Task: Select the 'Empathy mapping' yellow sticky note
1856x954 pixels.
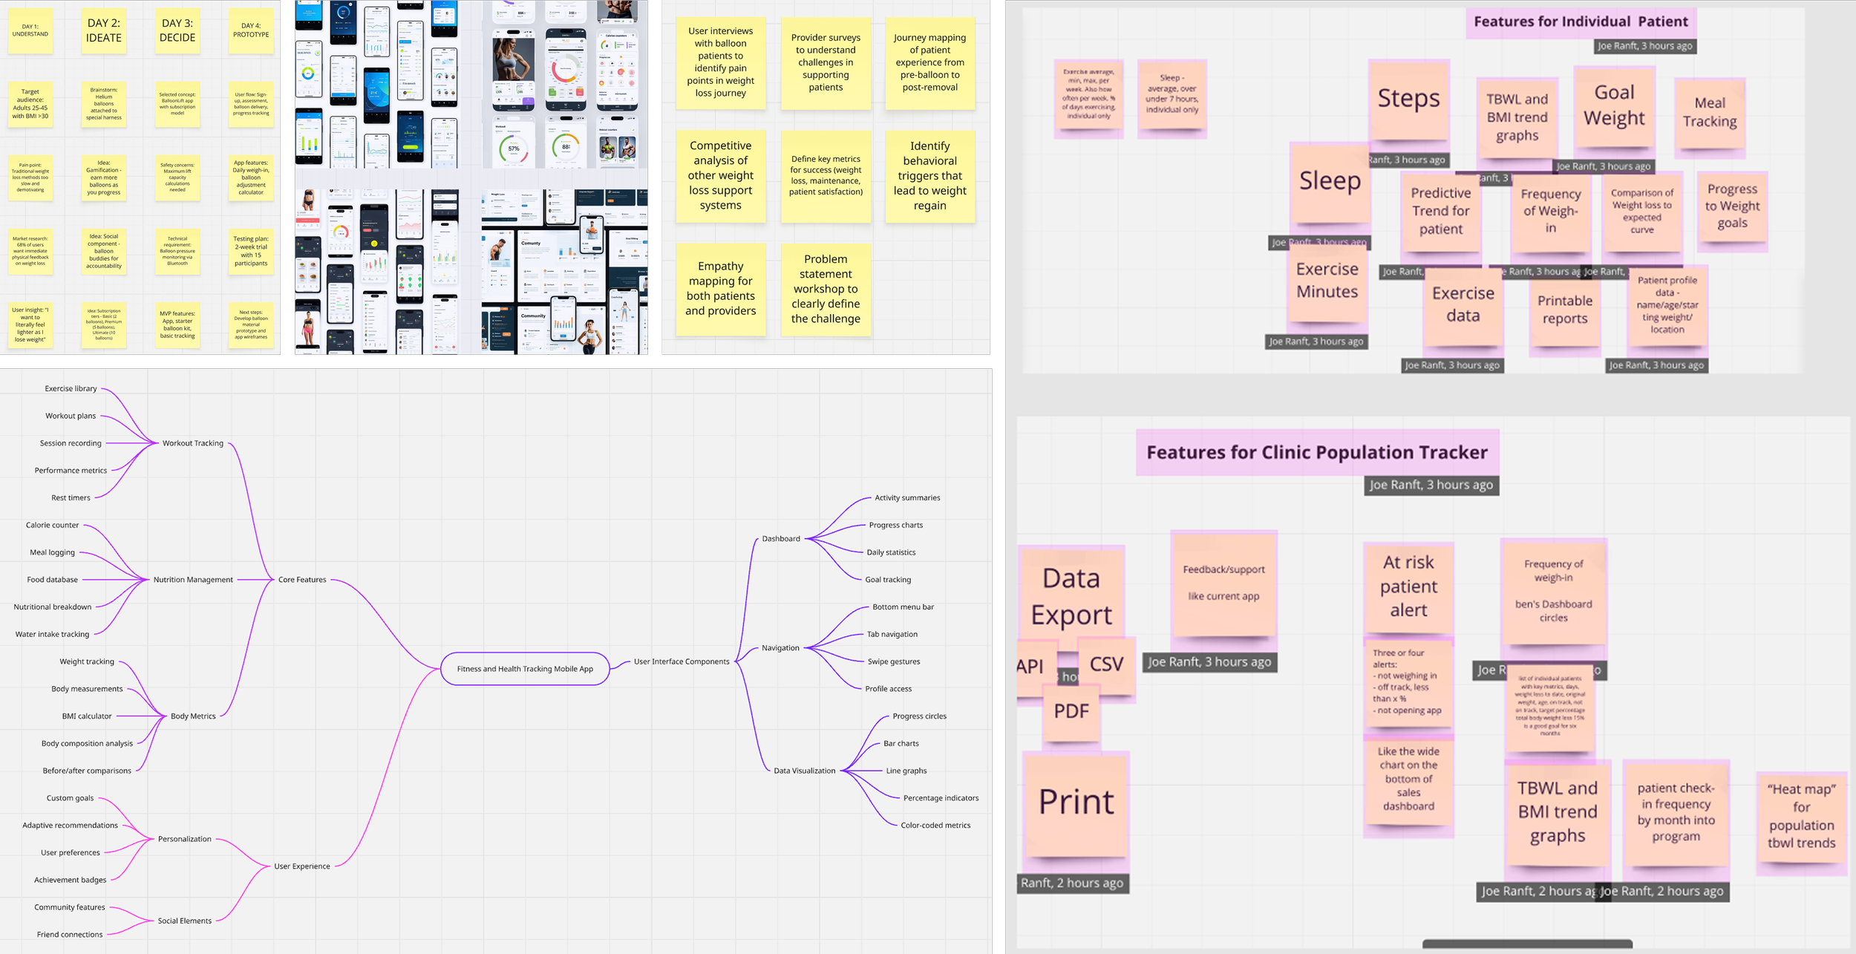Action: tap(720, 289)
